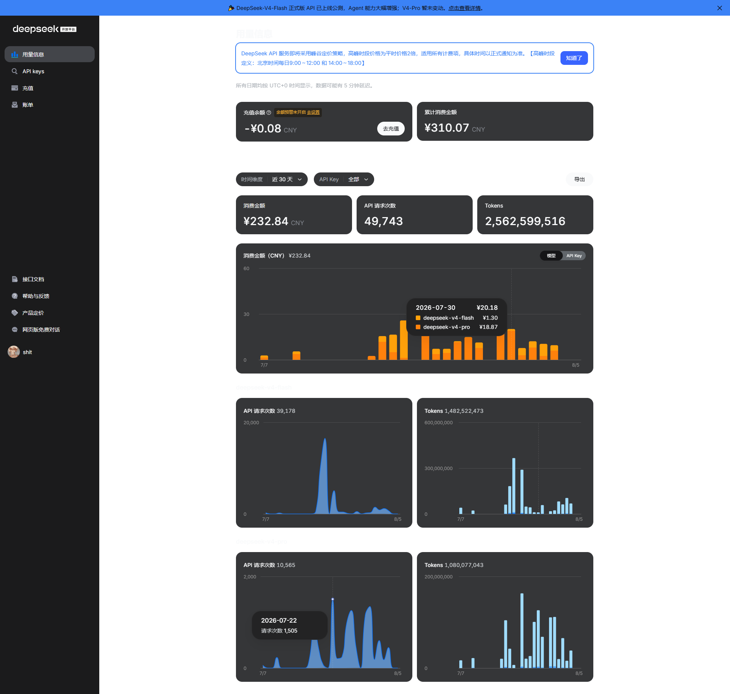Click the top-up card icon in sidebar
Viewport: 730px width, 694px height.
click(x=15, y=88)
